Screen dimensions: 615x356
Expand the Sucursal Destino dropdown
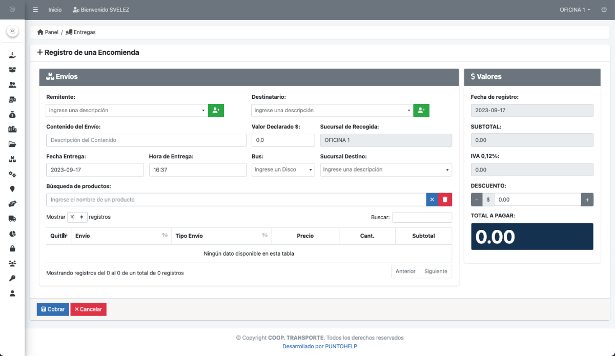click(385, 170)
